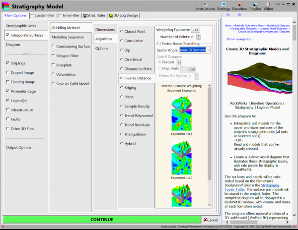Select Hybrid algorithm radio button
The width and height of the screenshot is (298, 230).
(122, 143)
